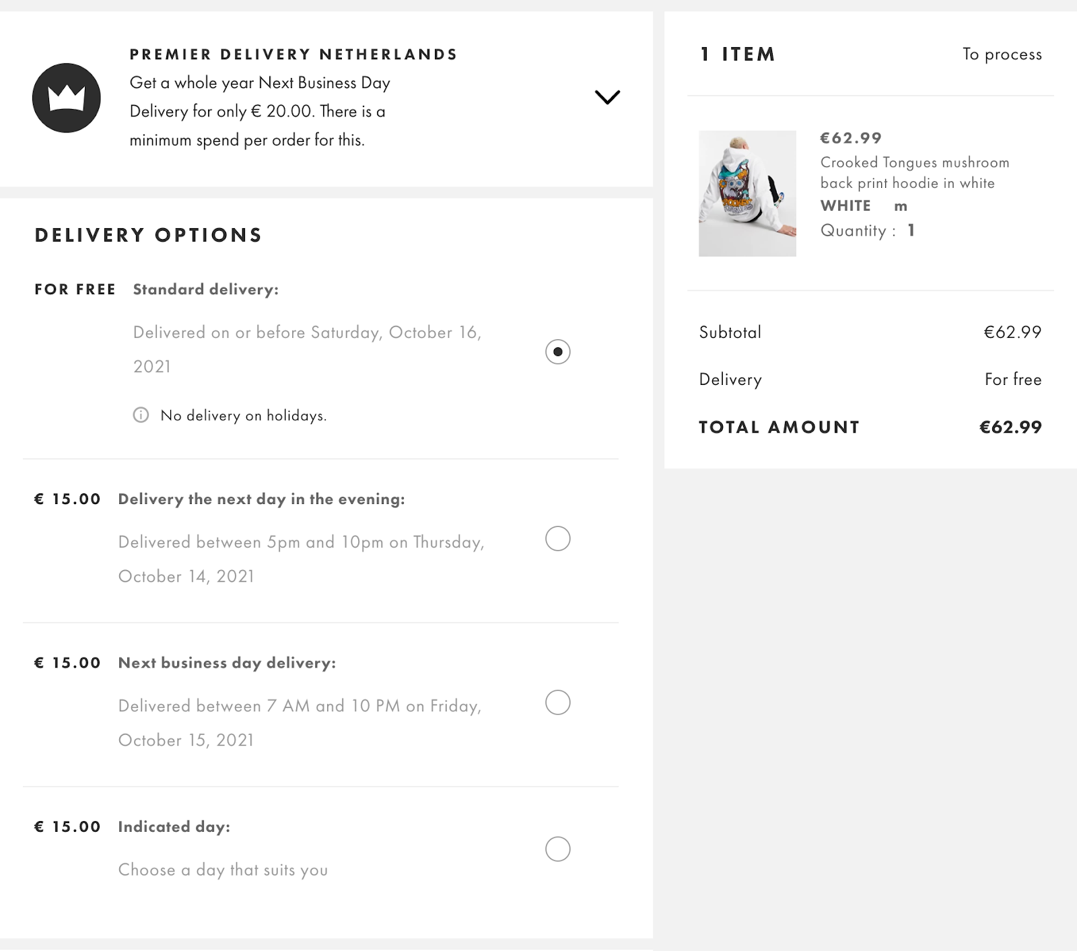Click the "Next business day delivery:" title
This screenshot has height=951, width=1077.
(x=227, y=663)
